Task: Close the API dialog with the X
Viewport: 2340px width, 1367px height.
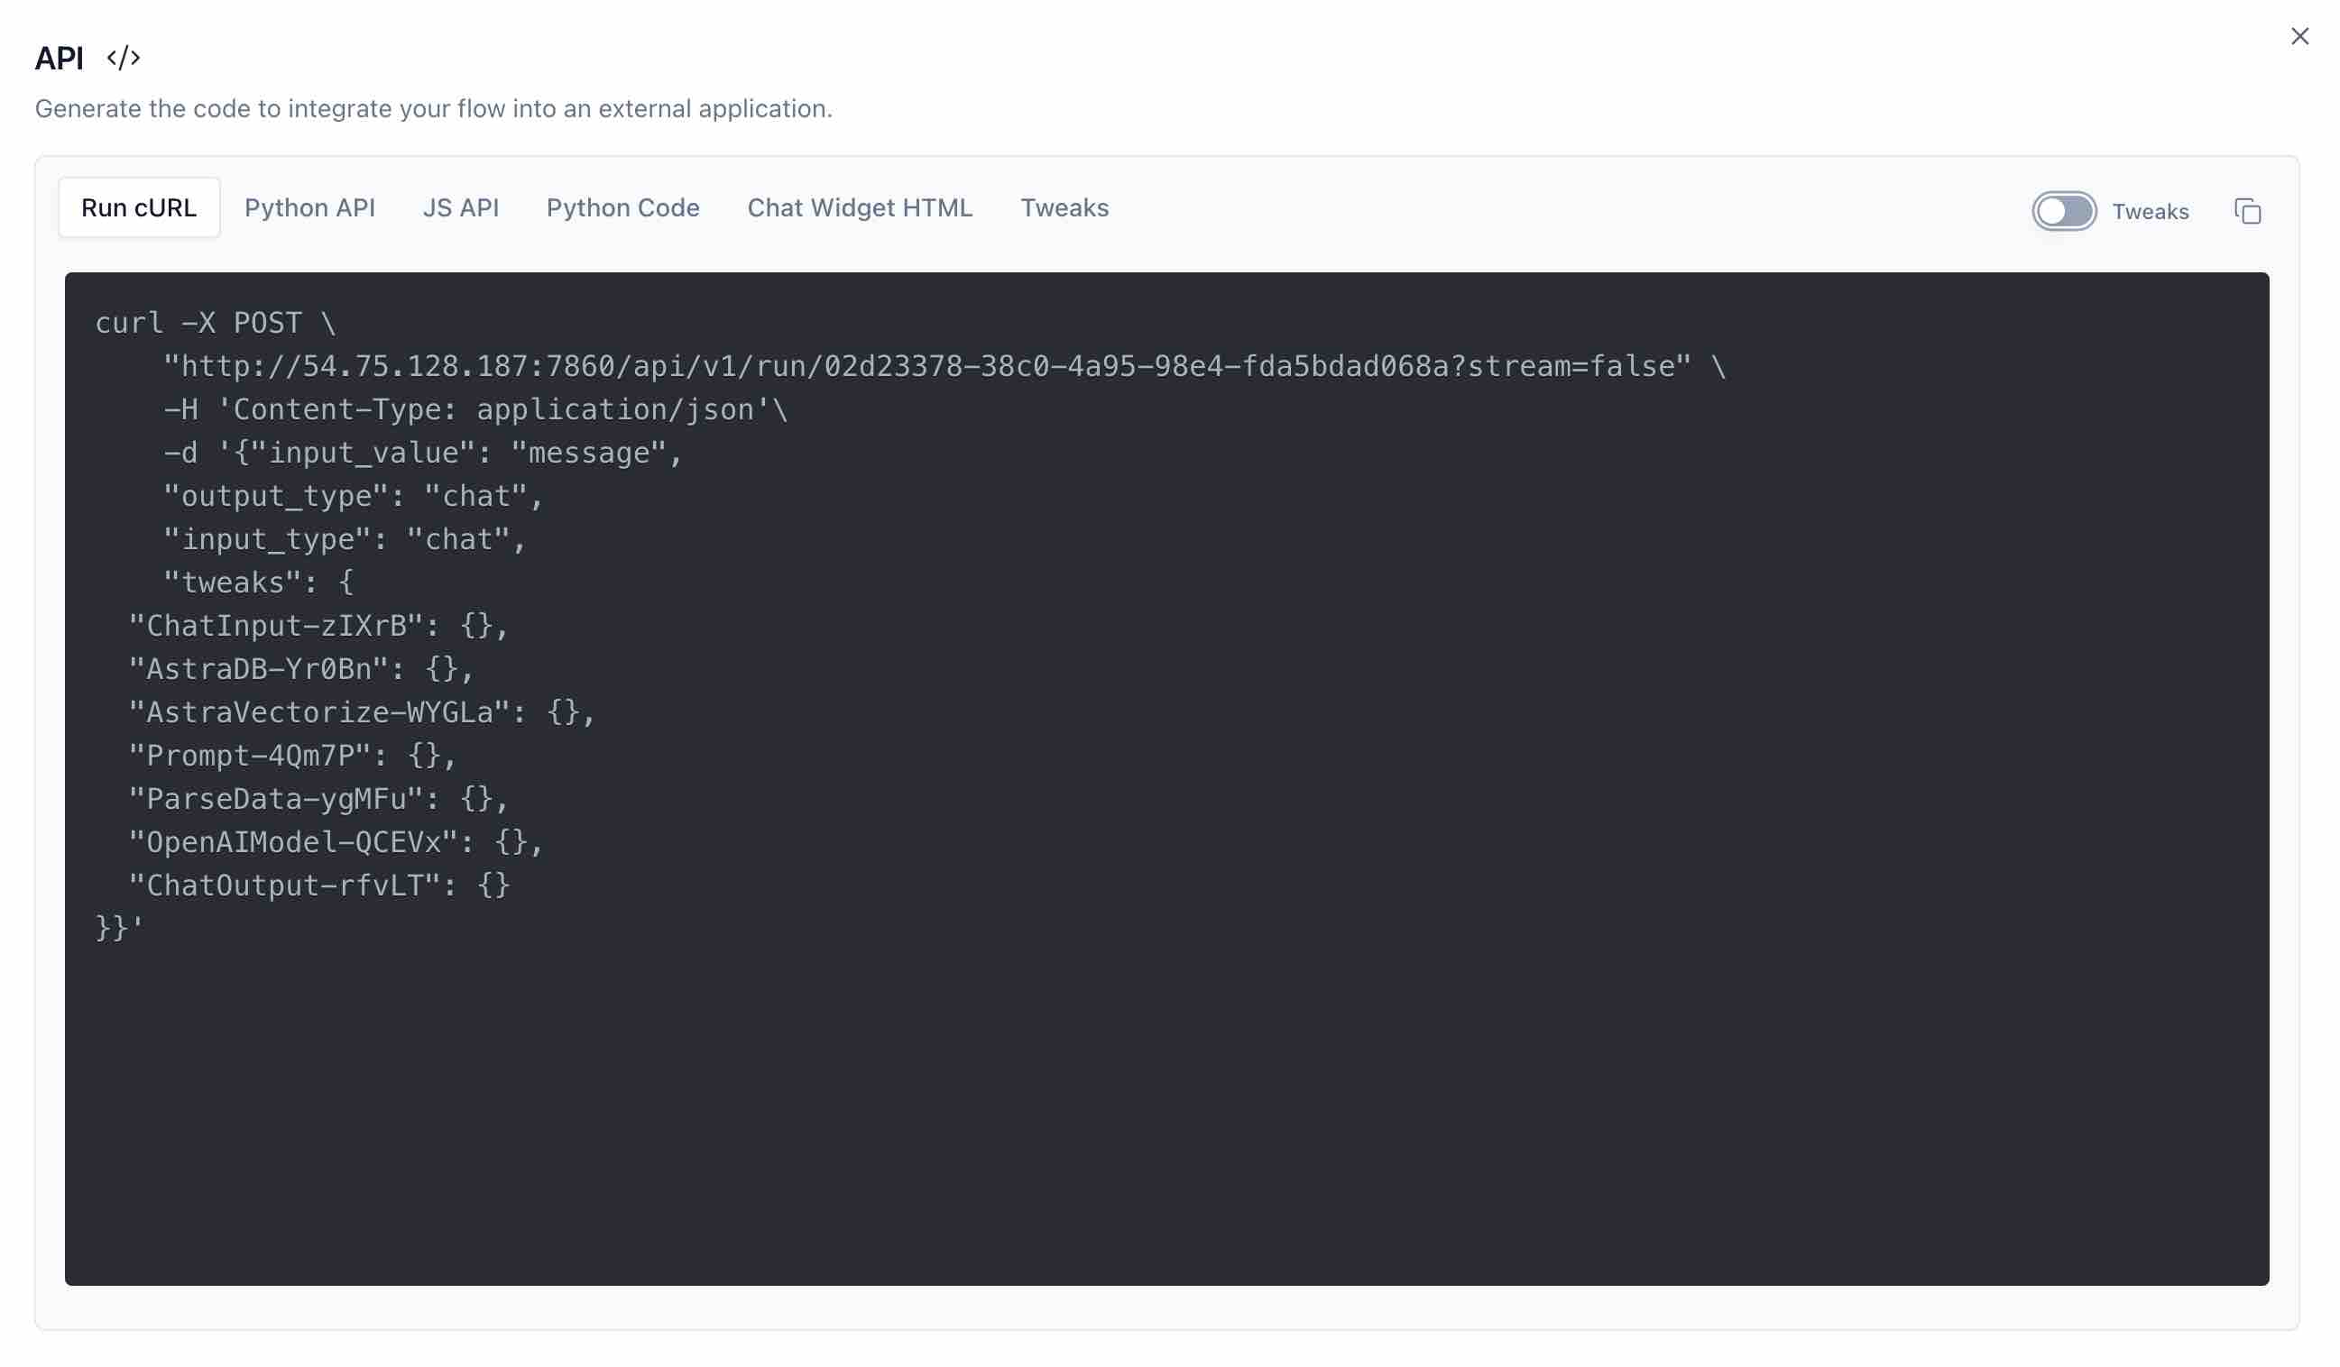Action: 2299,36
